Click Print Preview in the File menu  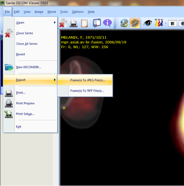25,103
